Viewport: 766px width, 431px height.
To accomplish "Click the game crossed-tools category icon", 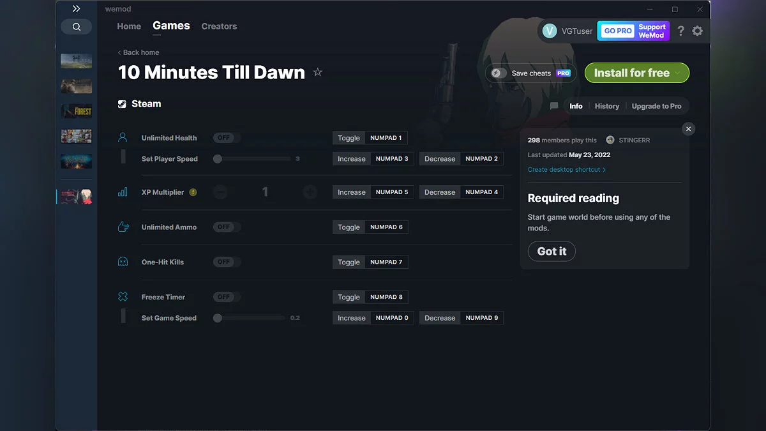I will (123, 297).
